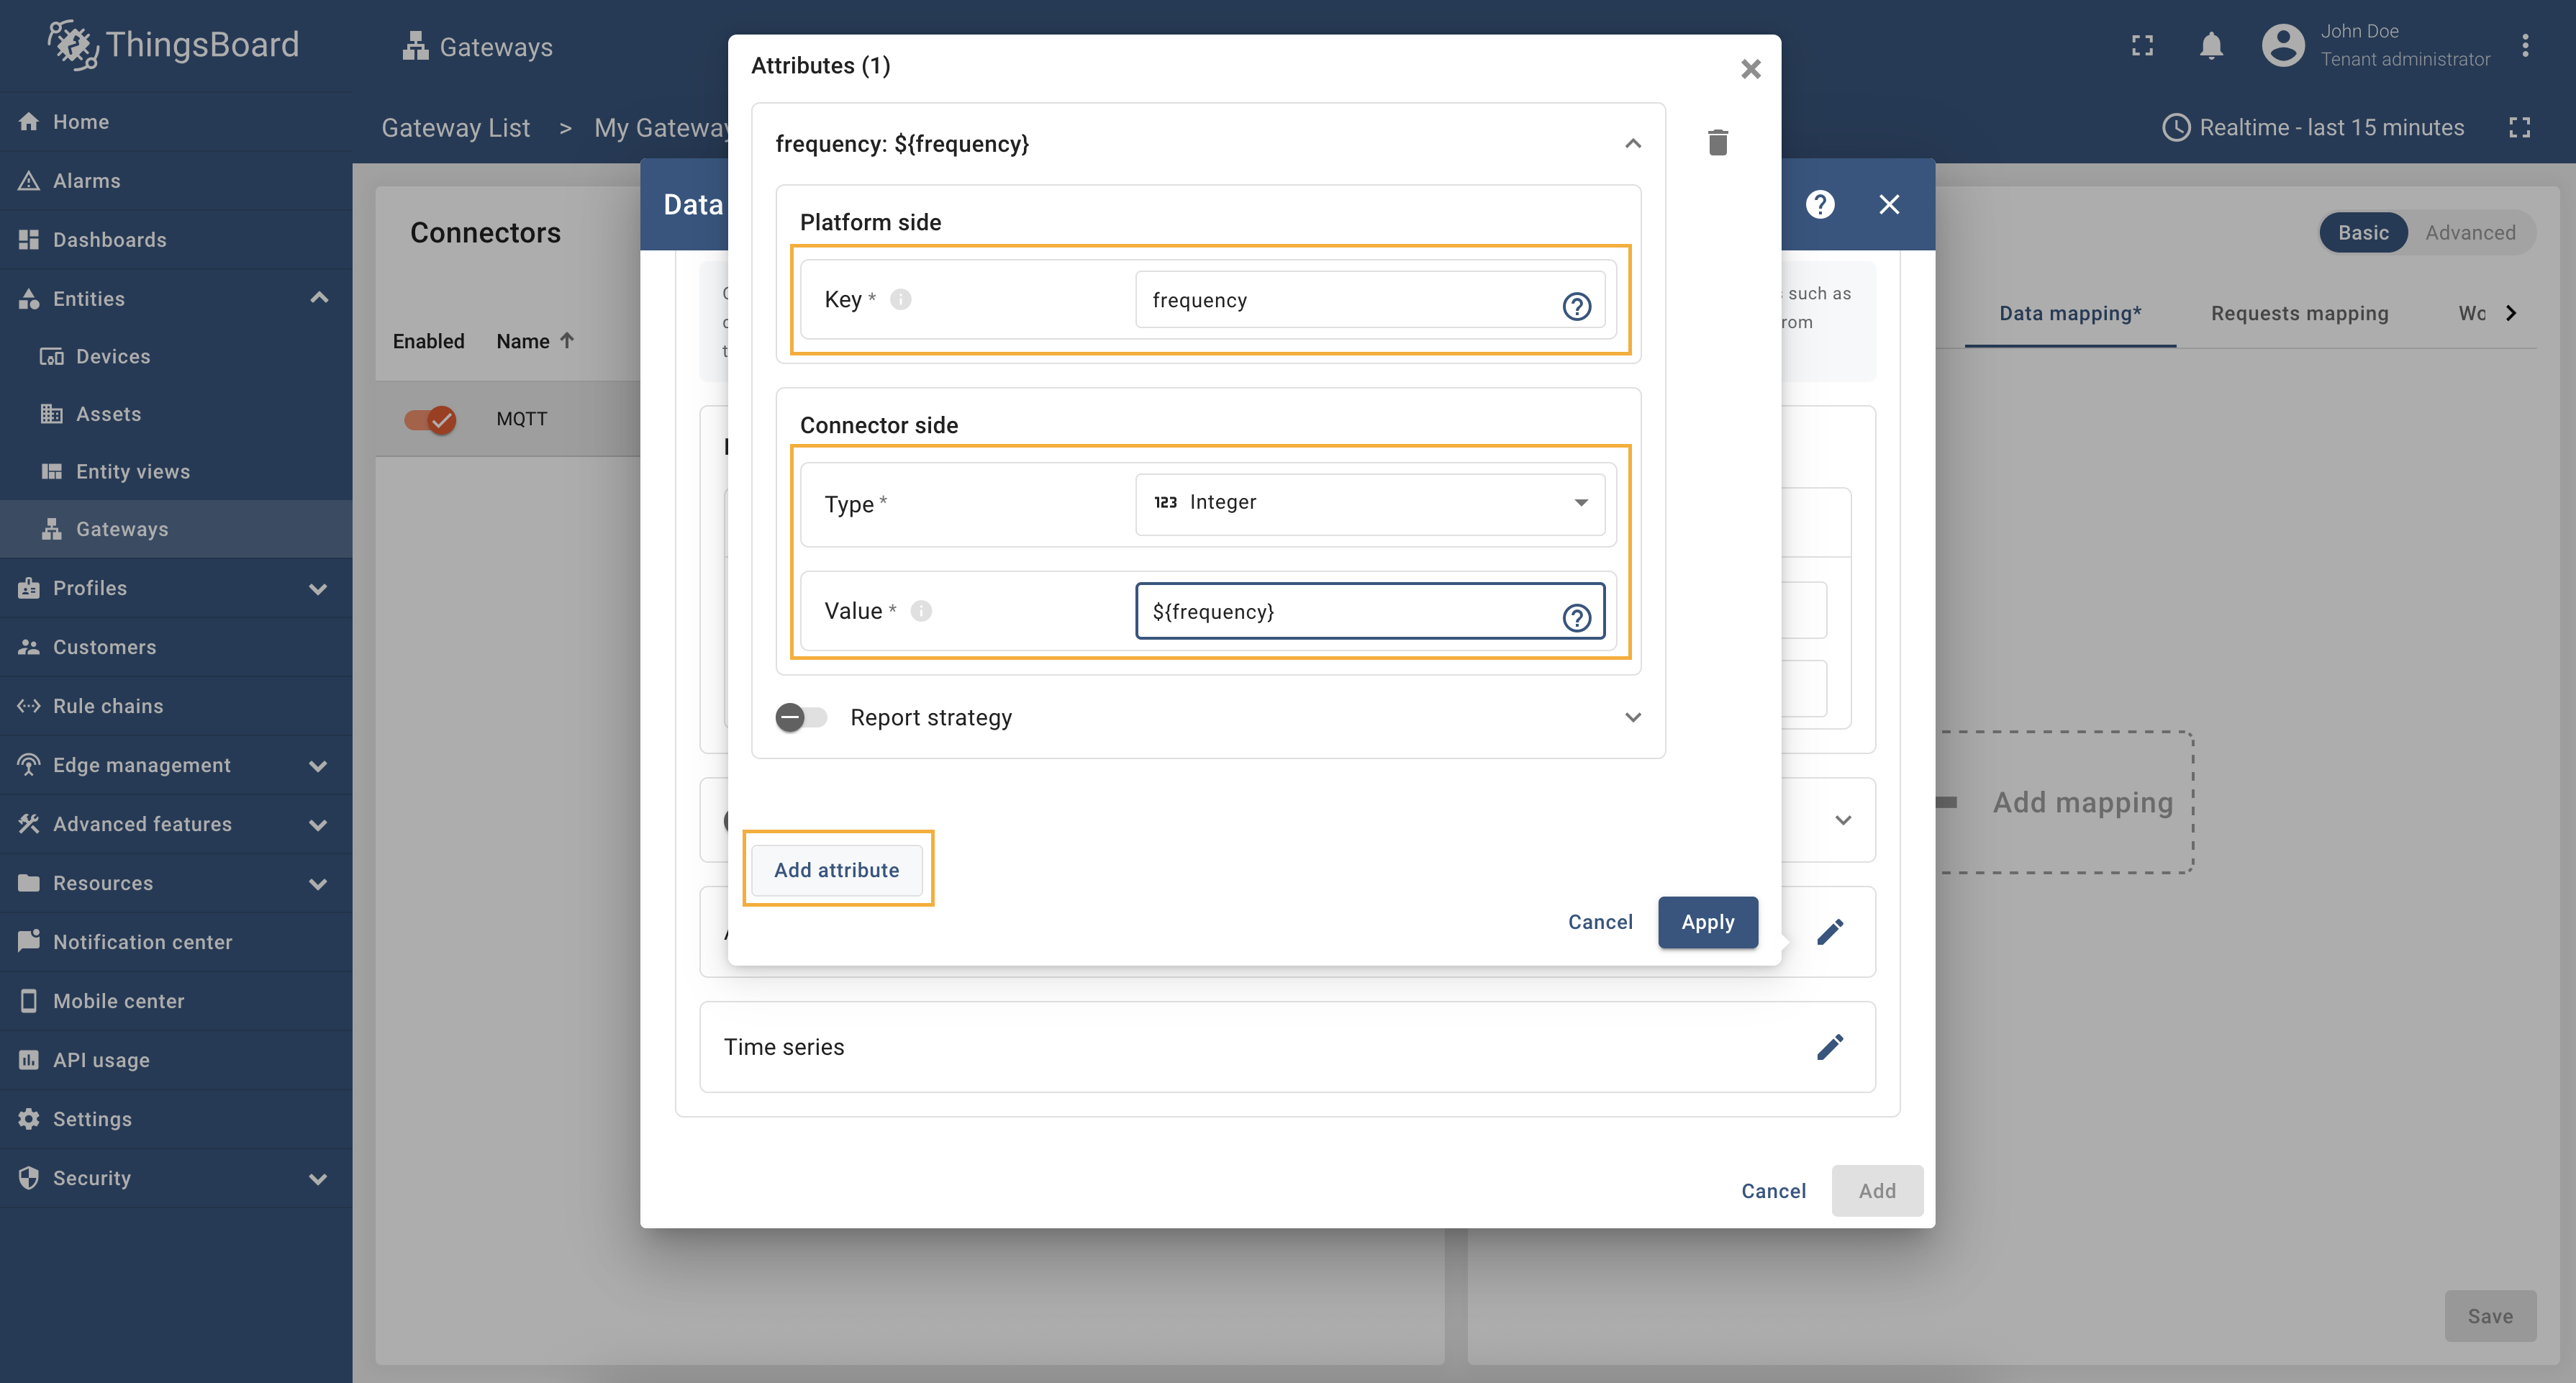Click info icon next to Key label

coord(900,300)
